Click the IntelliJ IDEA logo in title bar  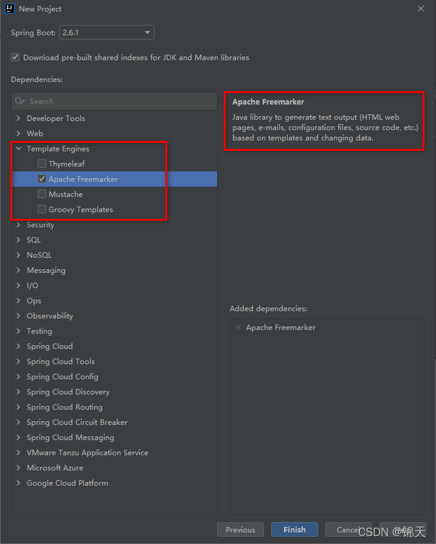pos(9,9)
